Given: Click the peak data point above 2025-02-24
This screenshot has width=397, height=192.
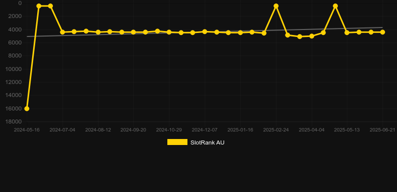Looking at the screenshot, I should [276, 6].
